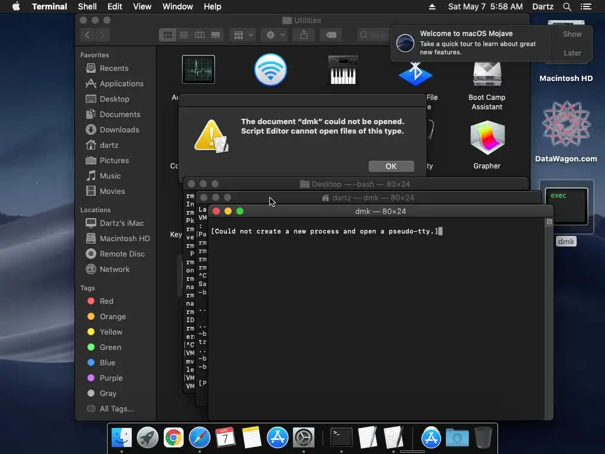
Task: Open Audio MIDI Setup keyboard icon
Action: (x=343, y=70)
